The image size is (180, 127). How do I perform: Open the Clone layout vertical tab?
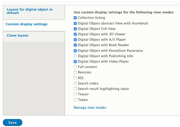[17, 36]
